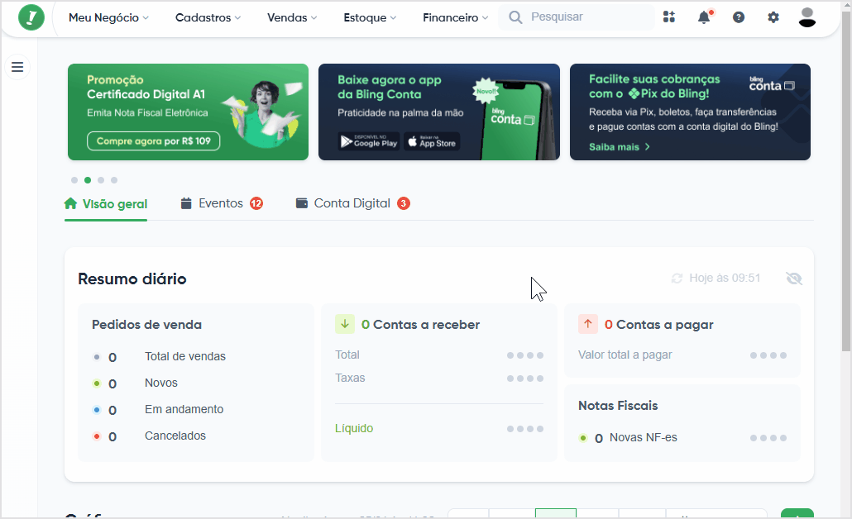
Task: Switch to the Conta Digital tab
Action: 352,203
